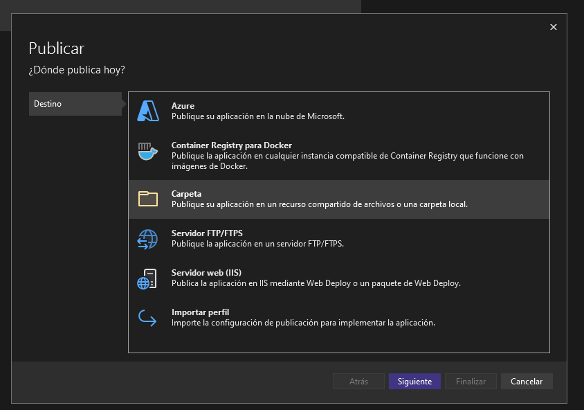584x410 pixels.
Task: Close the Publicar dialog with the X
Action: 553,27
